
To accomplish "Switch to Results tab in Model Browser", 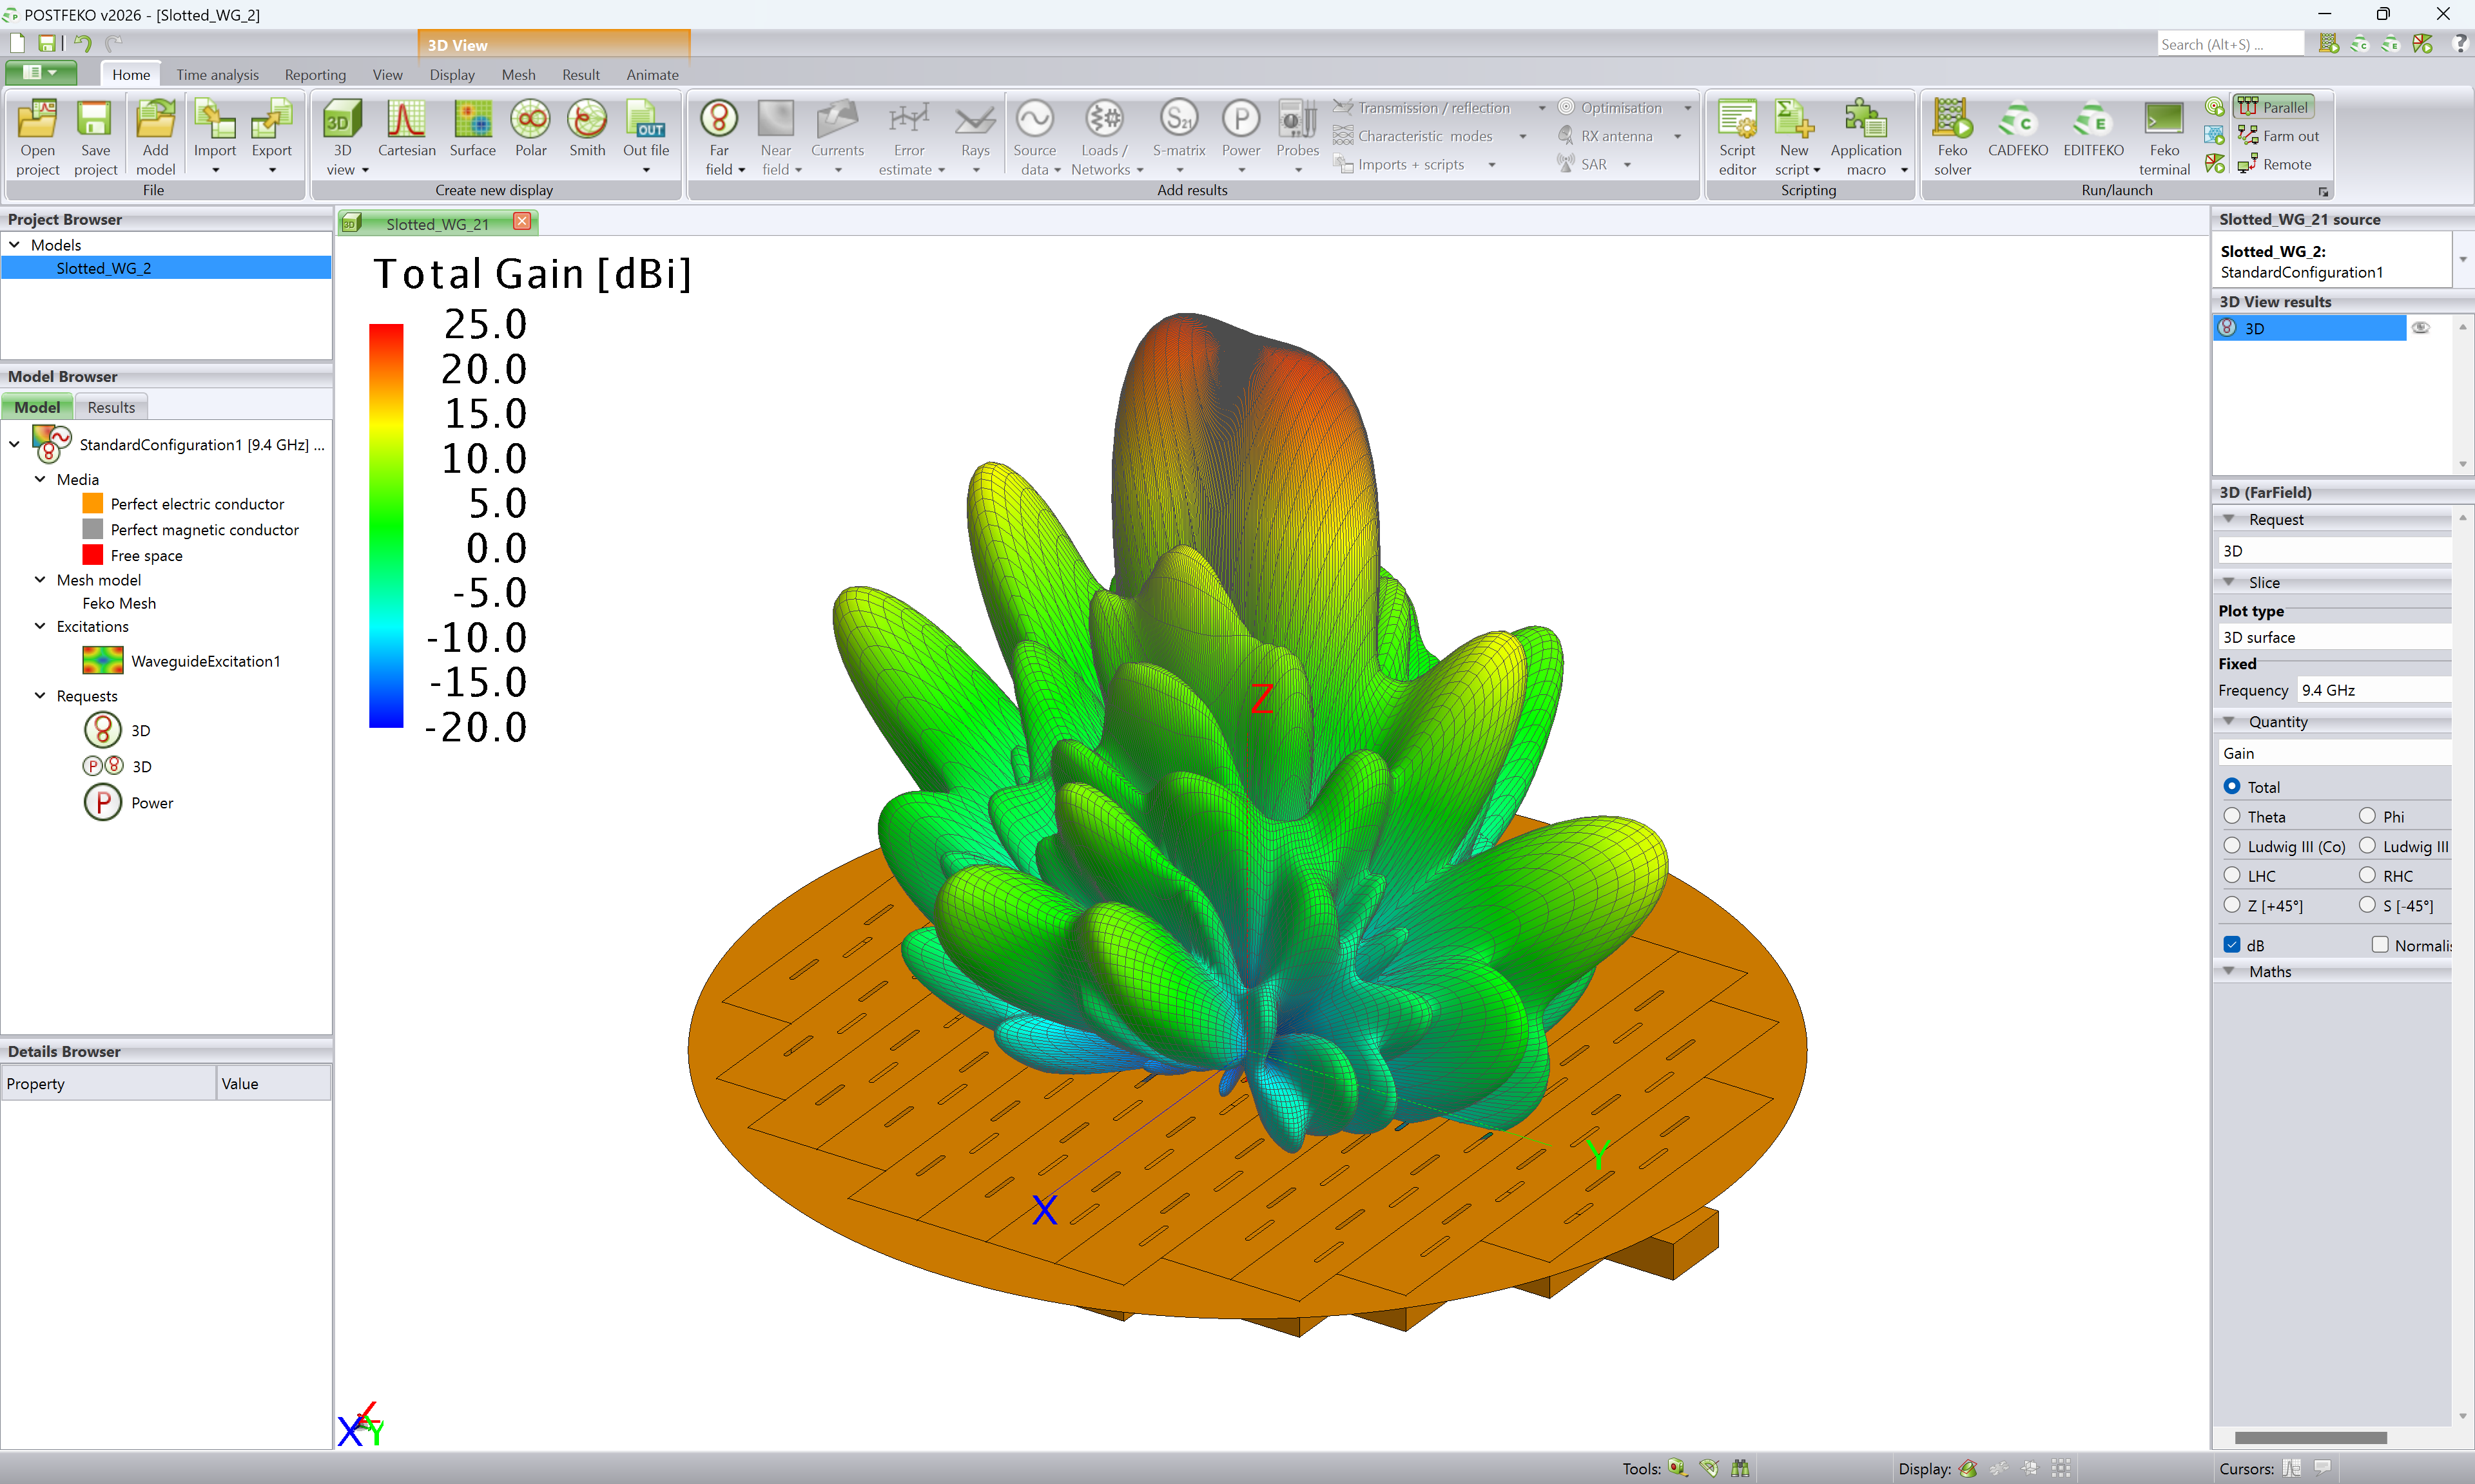I will pos(111,407).
